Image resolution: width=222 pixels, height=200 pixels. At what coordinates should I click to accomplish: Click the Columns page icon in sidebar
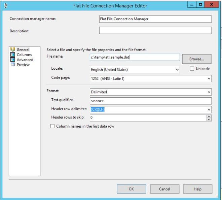13,55
